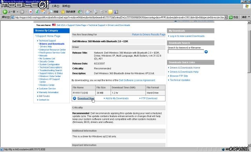Click Technical Support breadcrumb link
This screenshot has width=251, height=152.
pos(97,25)
